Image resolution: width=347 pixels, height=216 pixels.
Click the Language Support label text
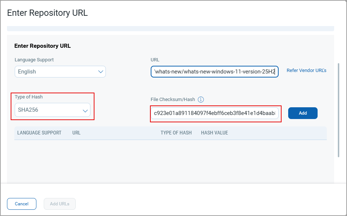pos(34,60)
